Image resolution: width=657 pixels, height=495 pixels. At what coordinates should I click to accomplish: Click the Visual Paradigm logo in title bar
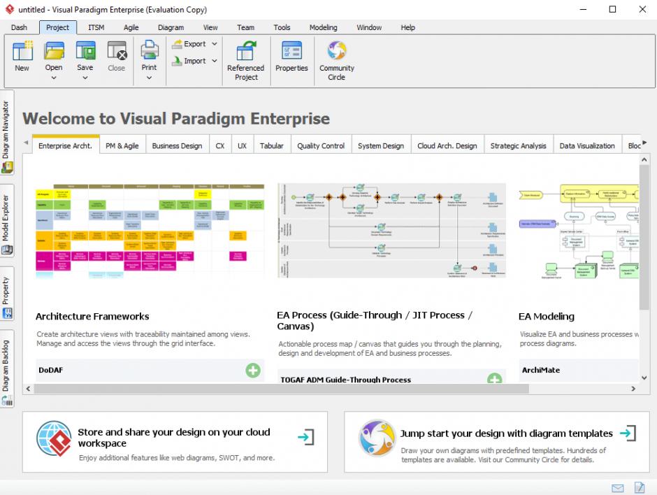point(10,9)
